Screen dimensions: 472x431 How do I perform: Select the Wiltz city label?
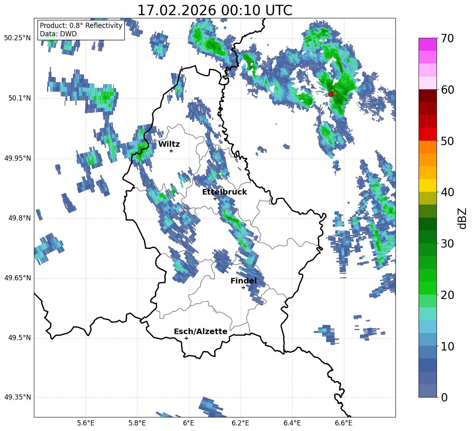pyautogui.click(x=169, y=144)
